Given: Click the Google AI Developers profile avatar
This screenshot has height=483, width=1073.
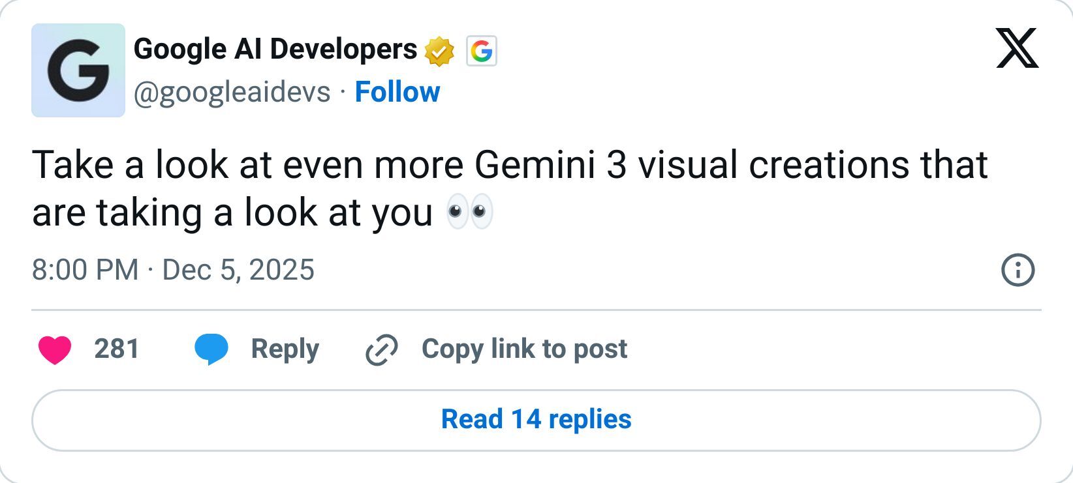Looking at the screenshot, I should point(78,70).
